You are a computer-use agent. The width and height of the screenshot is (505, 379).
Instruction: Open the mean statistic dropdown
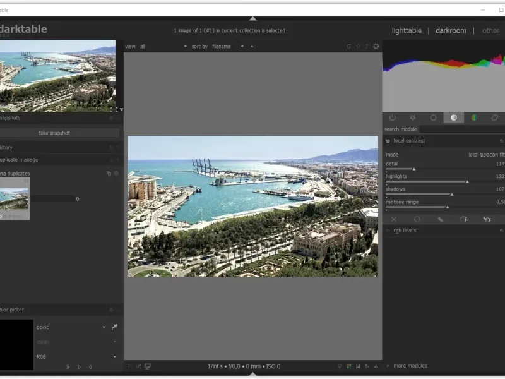coord(76,342)
